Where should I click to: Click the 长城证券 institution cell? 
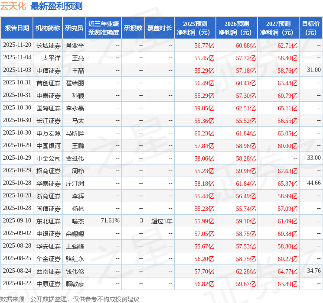(x=49, y=45)
